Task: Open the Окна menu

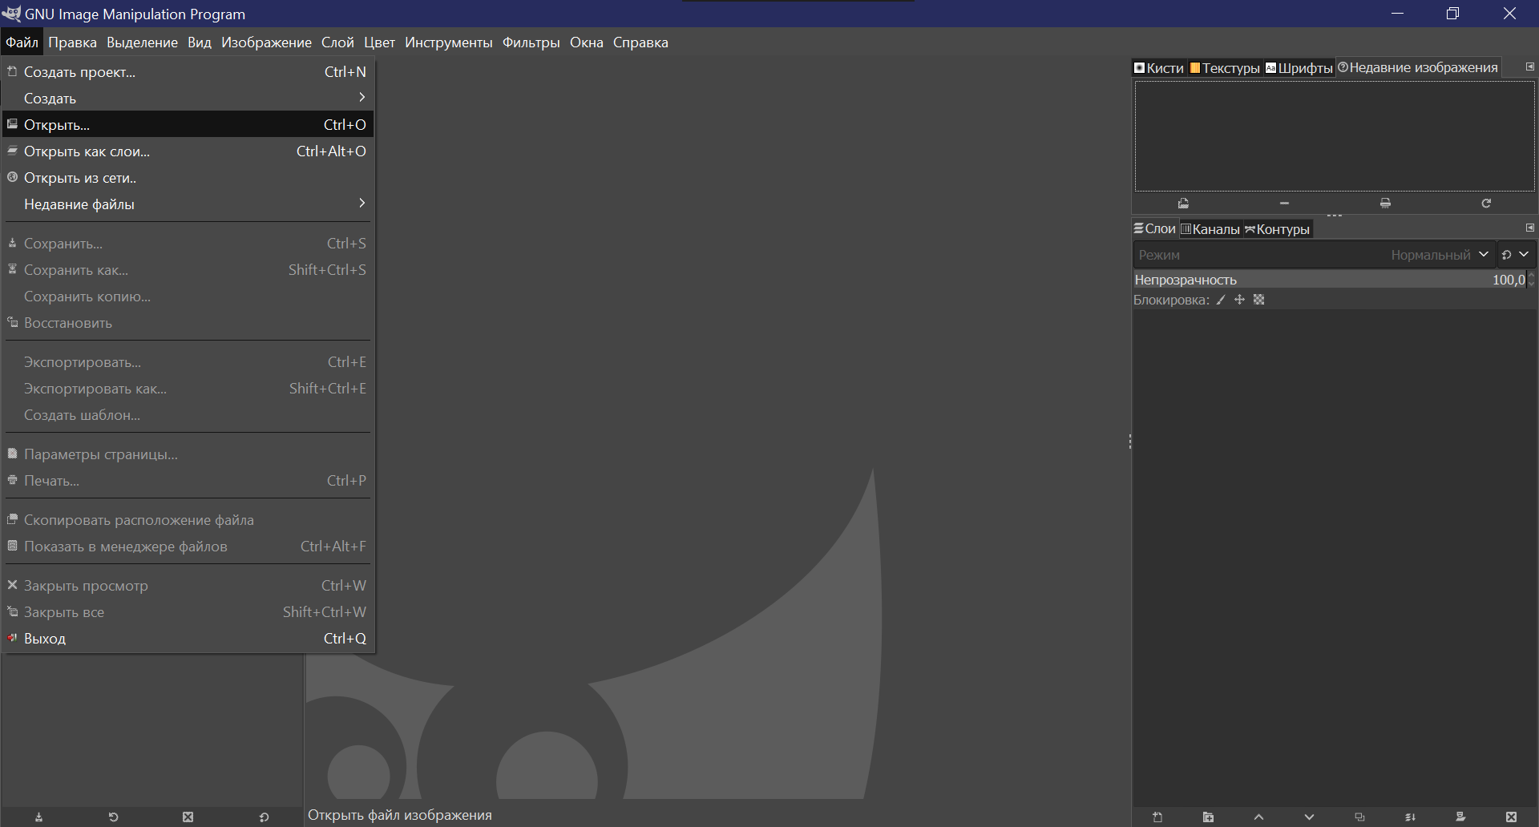Action: (586, 42)
